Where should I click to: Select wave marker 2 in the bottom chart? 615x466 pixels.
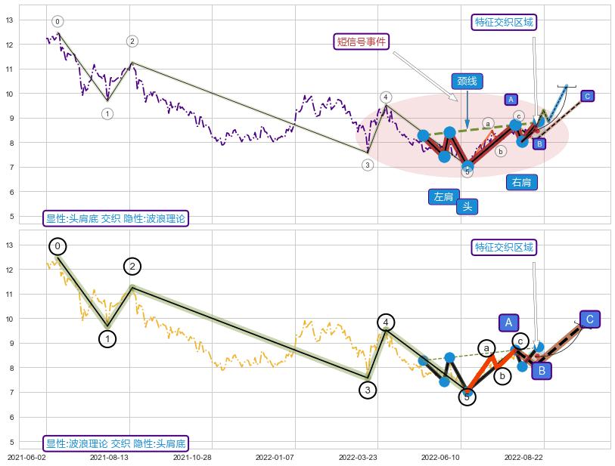click(x=132, y=266)
